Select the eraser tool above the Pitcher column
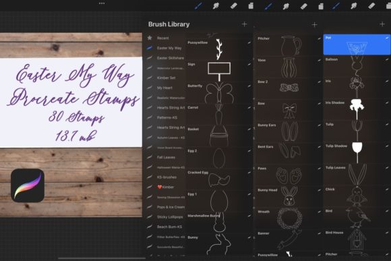 tap(303, 6)
